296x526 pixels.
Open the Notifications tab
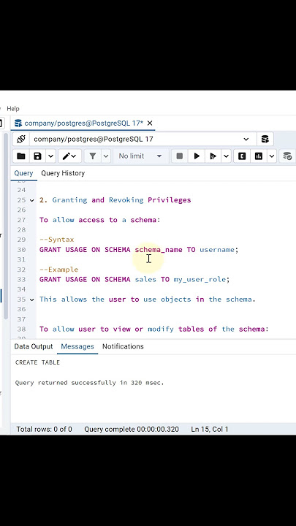tap(123, 346)
